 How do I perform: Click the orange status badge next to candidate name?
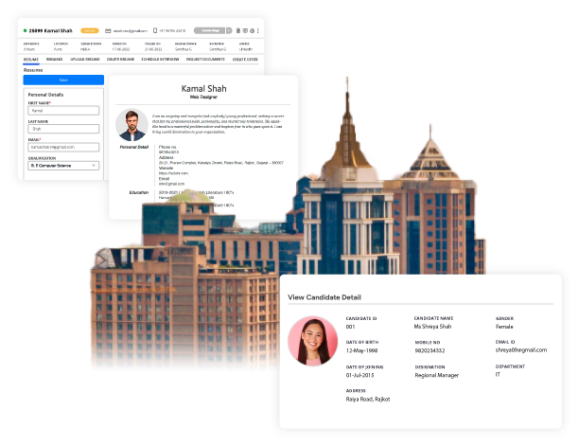tap(89, 30)
